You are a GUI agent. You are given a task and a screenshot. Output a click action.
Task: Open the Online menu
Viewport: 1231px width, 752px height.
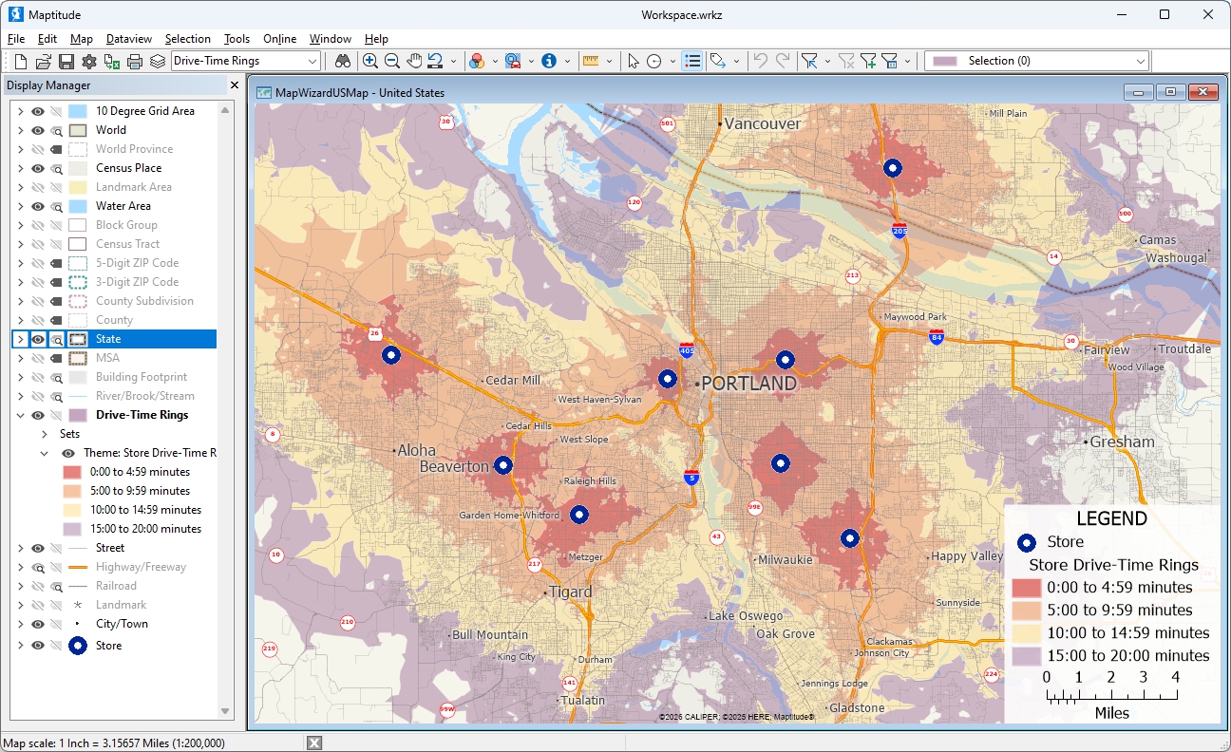[280, 39]
